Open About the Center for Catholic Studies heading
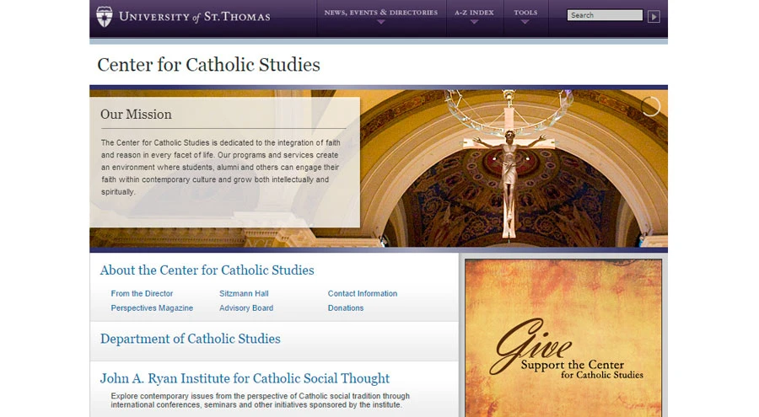The height and width of the screenshot is (417, 759). click(x=207, y=270)
